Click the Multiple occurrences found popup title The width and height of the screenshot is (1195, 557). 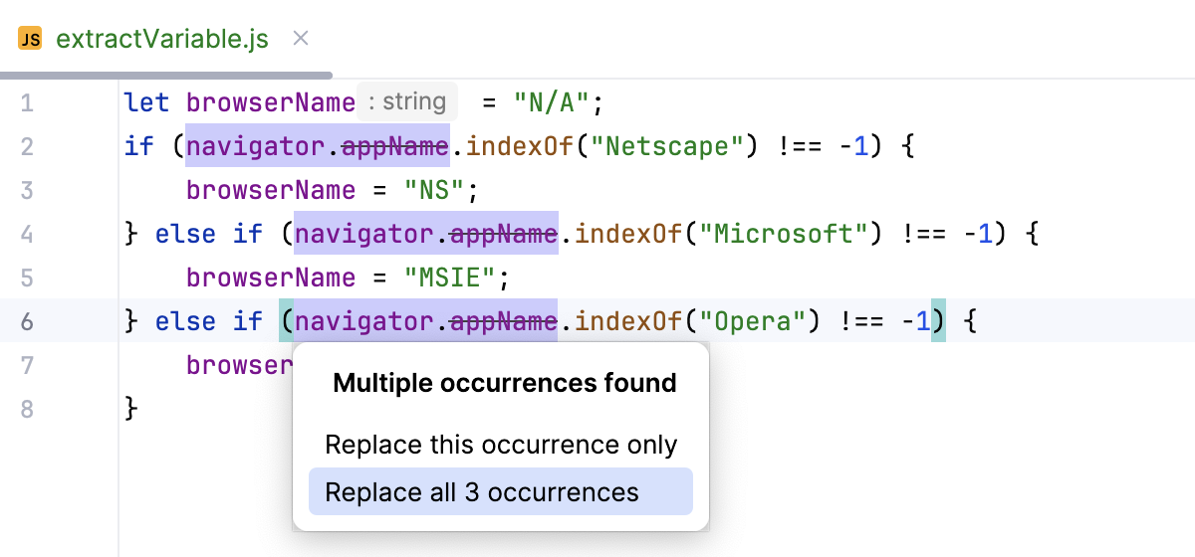505,383
